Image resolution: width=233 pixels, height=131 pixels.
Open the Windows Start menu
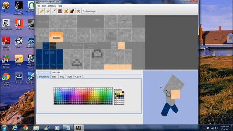(4, 128)
